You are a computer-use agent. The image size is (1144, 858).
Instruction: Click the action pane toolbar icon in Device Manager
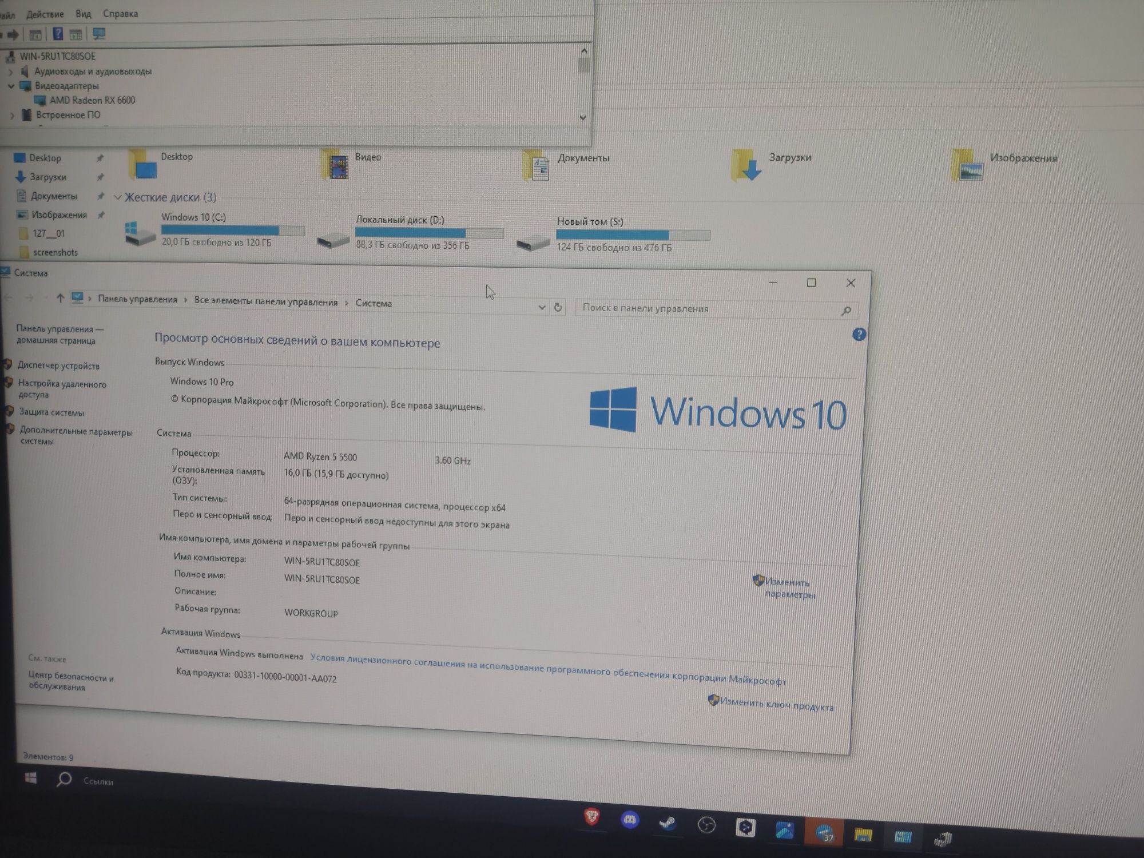click(76, 35)
